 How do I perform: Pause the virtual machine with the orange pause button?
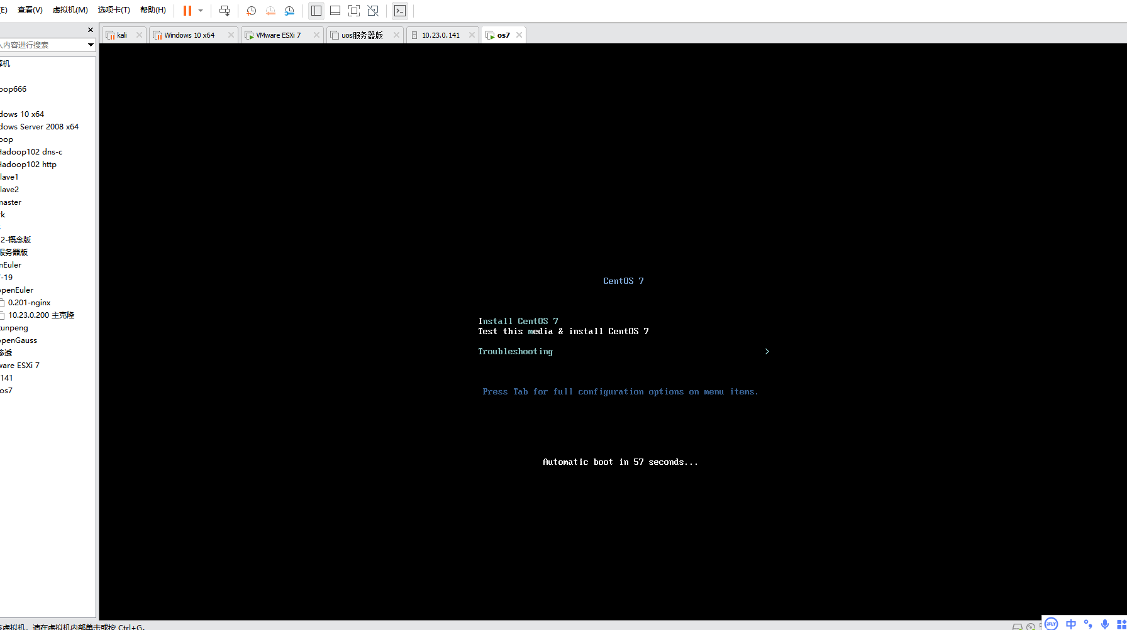[187, 11]
